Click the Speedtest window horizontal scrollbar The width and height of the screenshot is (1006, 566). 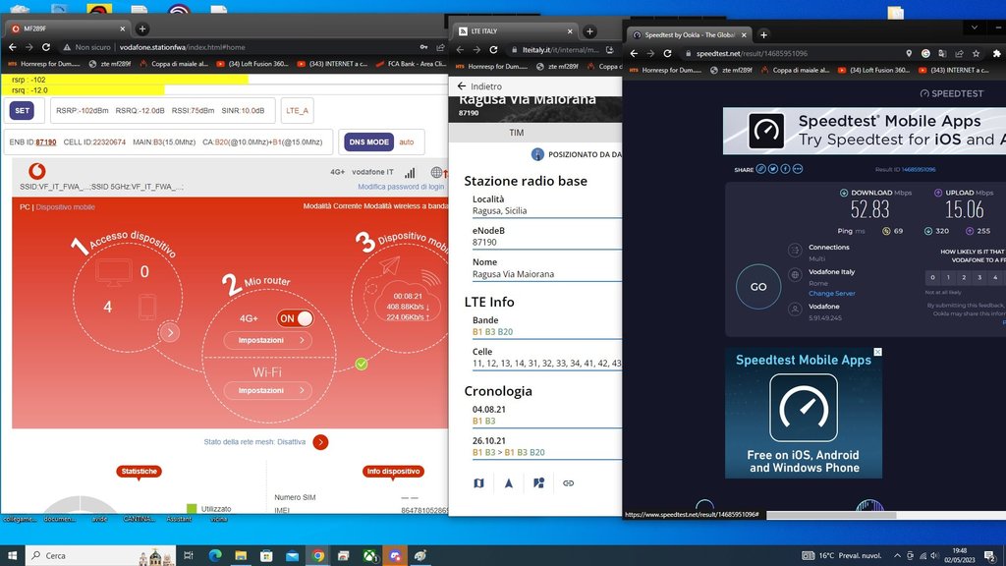[831, 515]
